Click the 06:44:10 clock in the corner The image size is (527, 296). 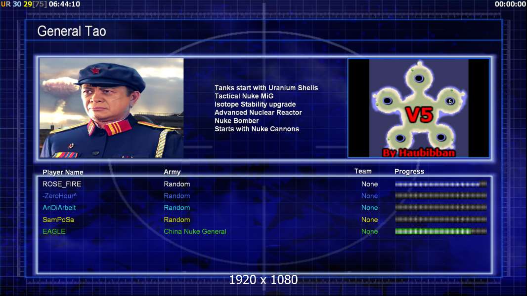tap(65, 4)
